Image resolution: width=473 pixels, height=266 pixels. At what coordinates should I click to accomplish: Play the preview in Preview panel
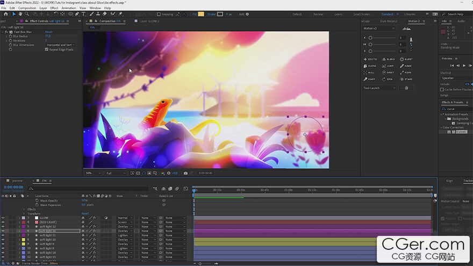(464, 66)
